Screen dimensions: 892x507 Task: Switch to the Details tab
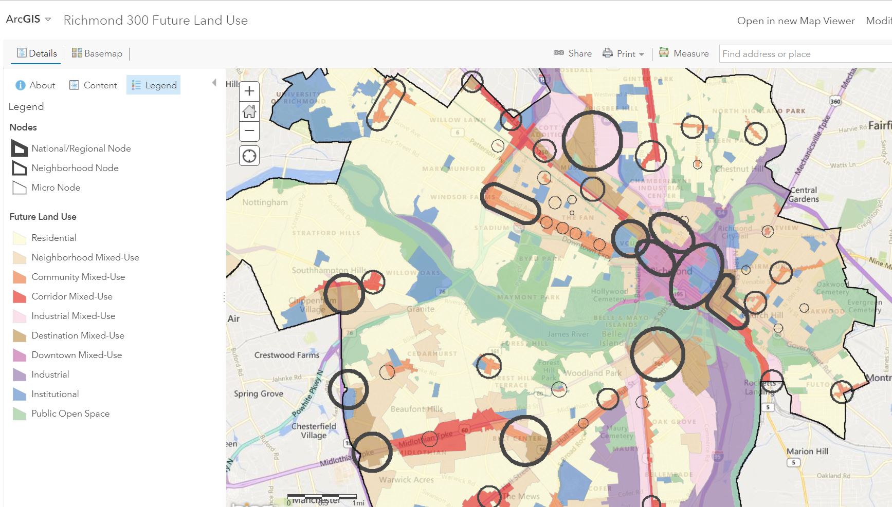coord(37,53)
